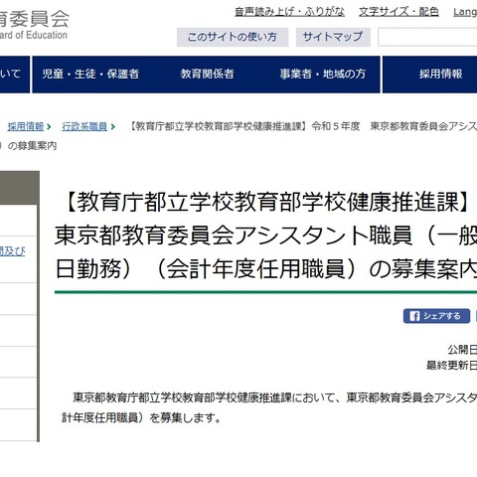477x477 pixels.
Task: Click the 公開日 date label
Action: point(462,350)
